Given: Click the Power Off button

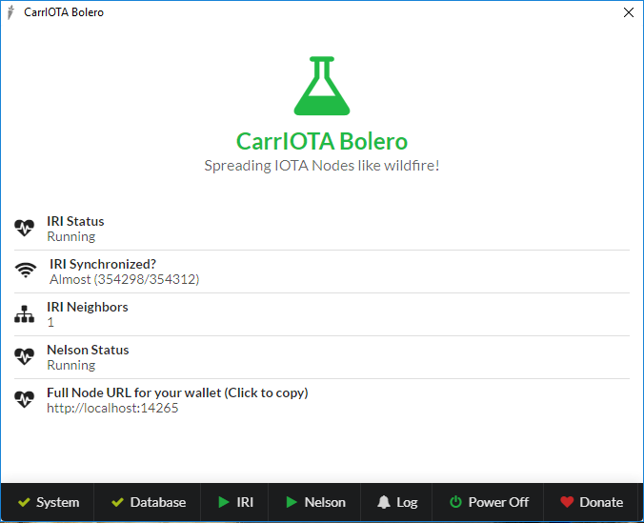Looking at the screenshot, I should 488,502.
